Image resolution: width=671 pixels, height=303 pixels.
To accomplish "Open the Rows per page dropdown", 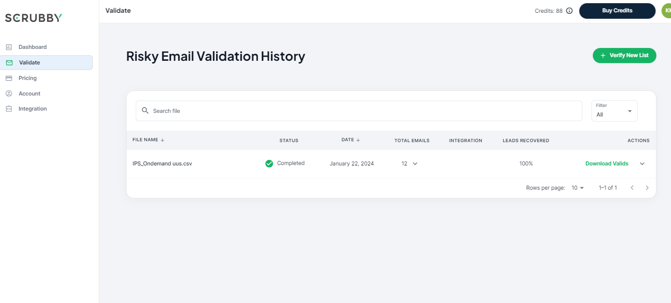I will [x=577, y=187].
